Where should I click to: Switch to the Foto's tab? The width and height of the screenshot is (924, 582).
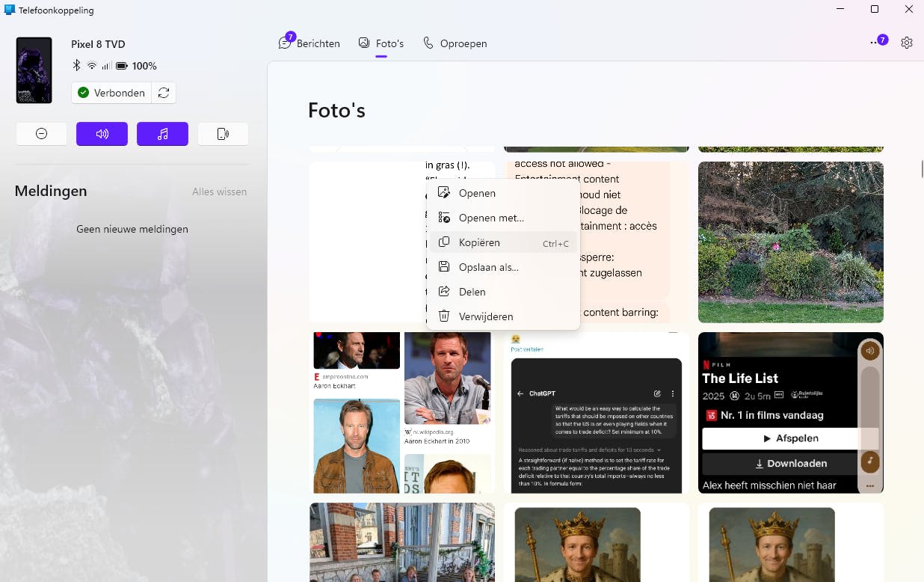381,43
